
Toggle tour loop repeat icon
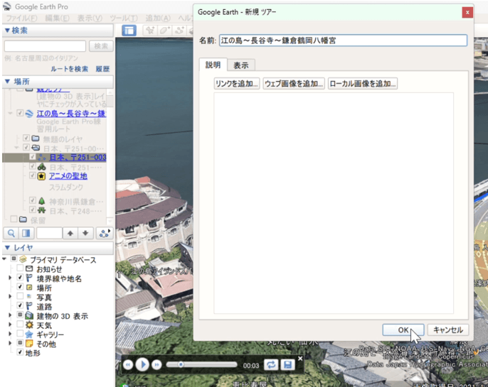coord(271,364)
